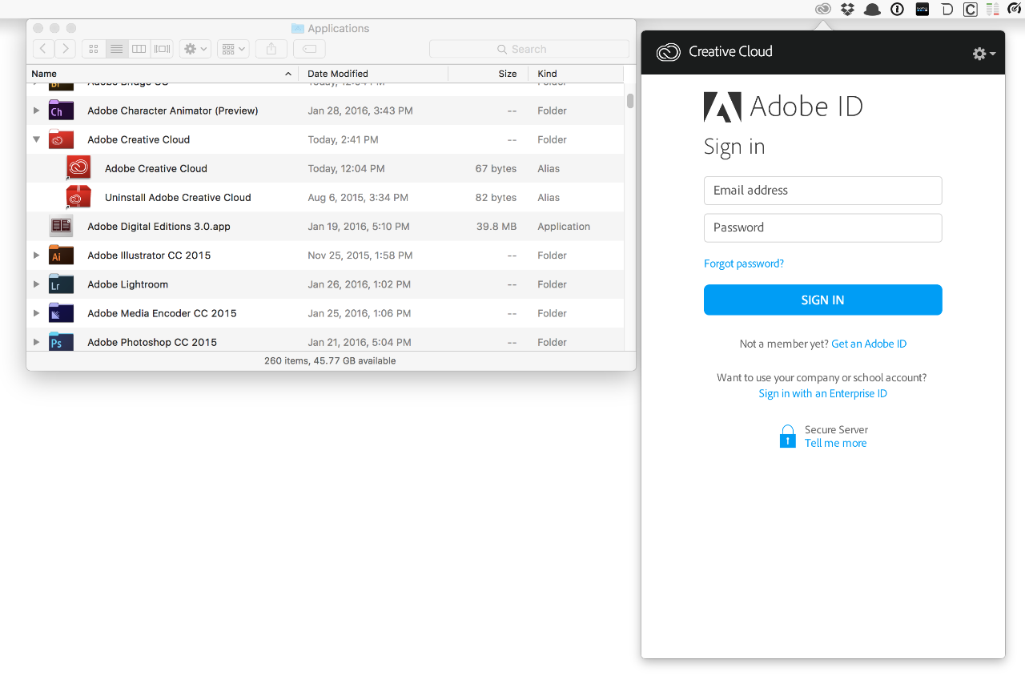Click the Applications folder icon in the Finder title
The width and height of the screenshot is (1025, 680).
pyautogui.click(x=298, y=28)
